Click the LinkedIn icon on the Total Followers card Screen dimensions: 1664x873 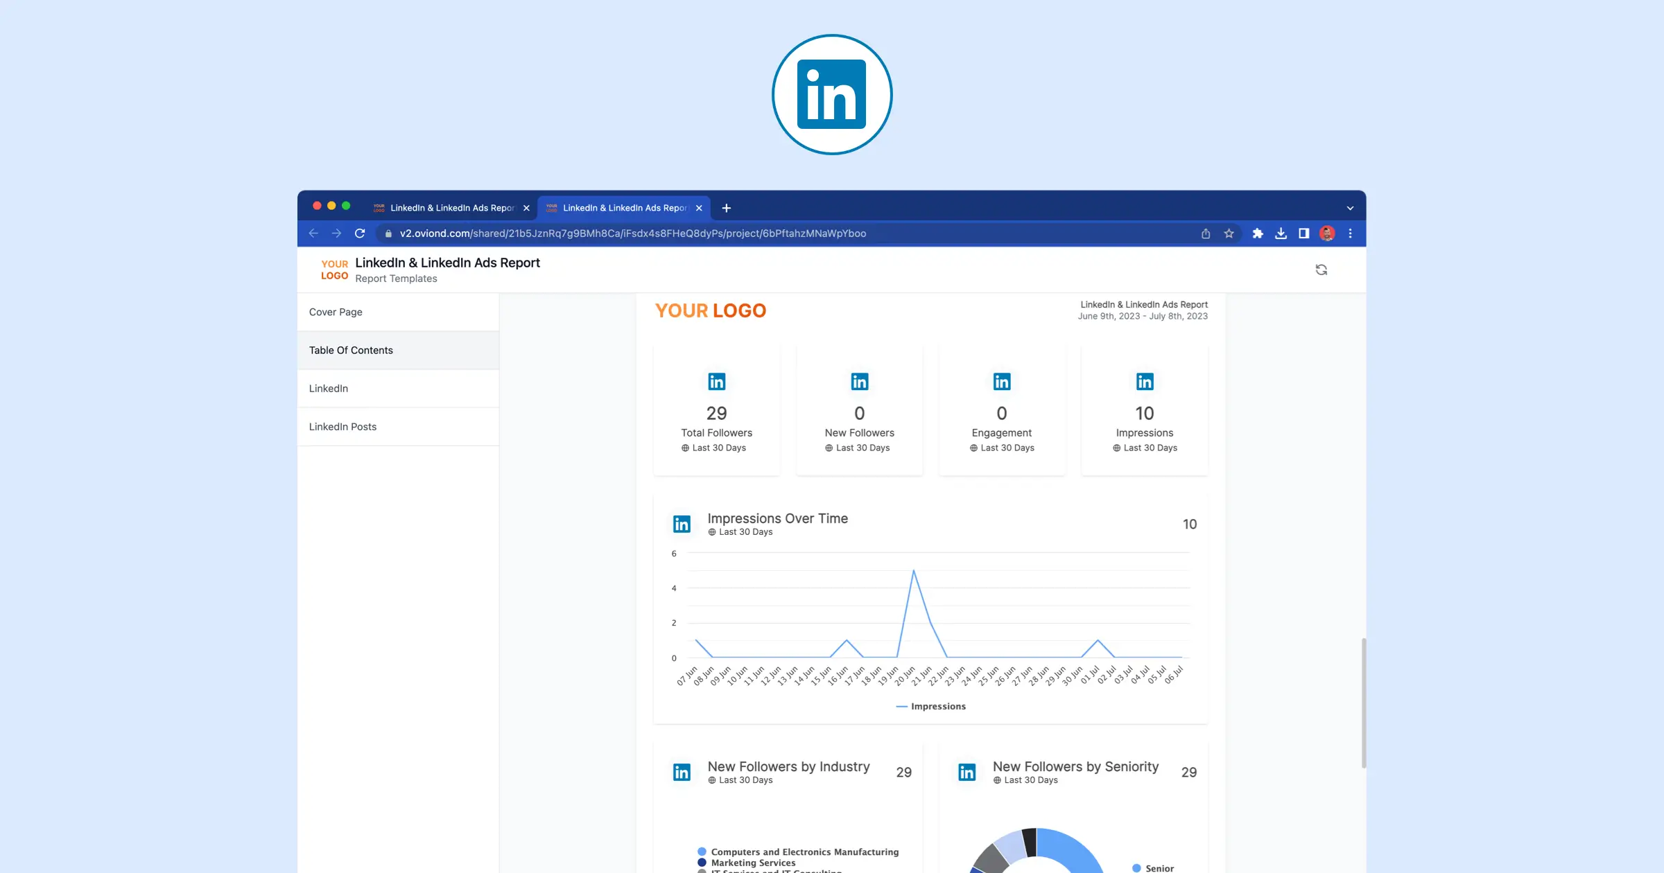click(716, 382)
